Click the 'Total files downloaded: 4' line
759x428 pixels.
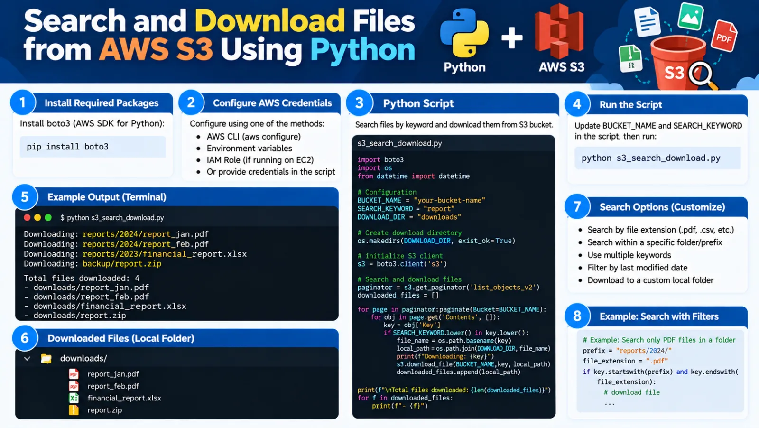tap(82, 278)
